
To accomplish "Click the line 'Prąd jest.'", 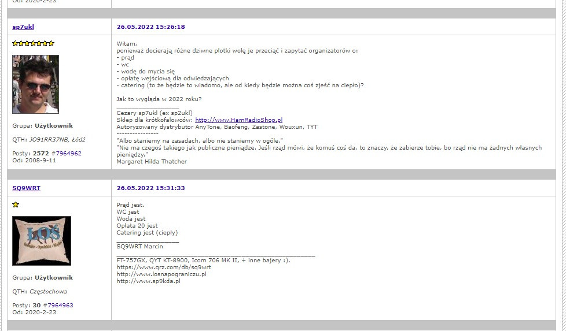I will 130,205.
